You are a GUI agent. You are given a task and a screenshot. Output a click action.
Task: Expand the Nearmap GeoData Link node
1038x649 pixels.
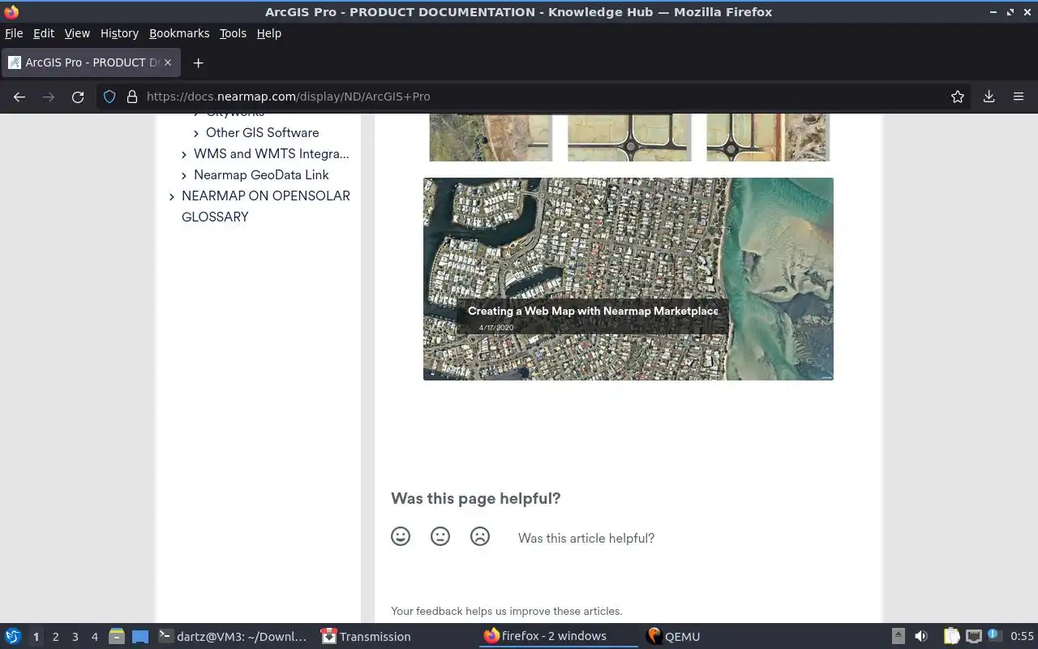click(x=184, y=175)
